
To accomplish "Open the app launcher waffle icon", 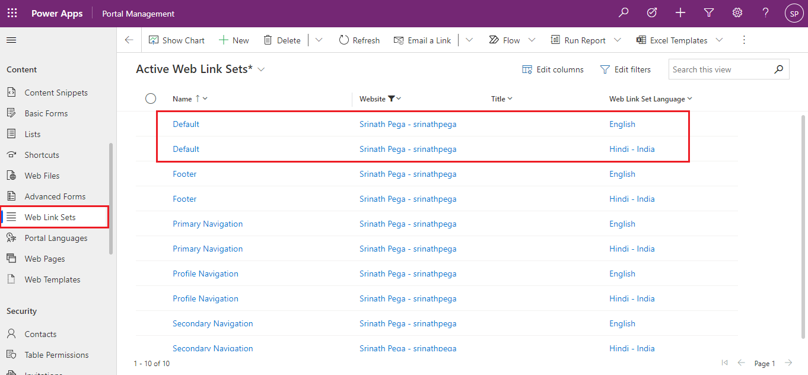I will pos(12,13).
